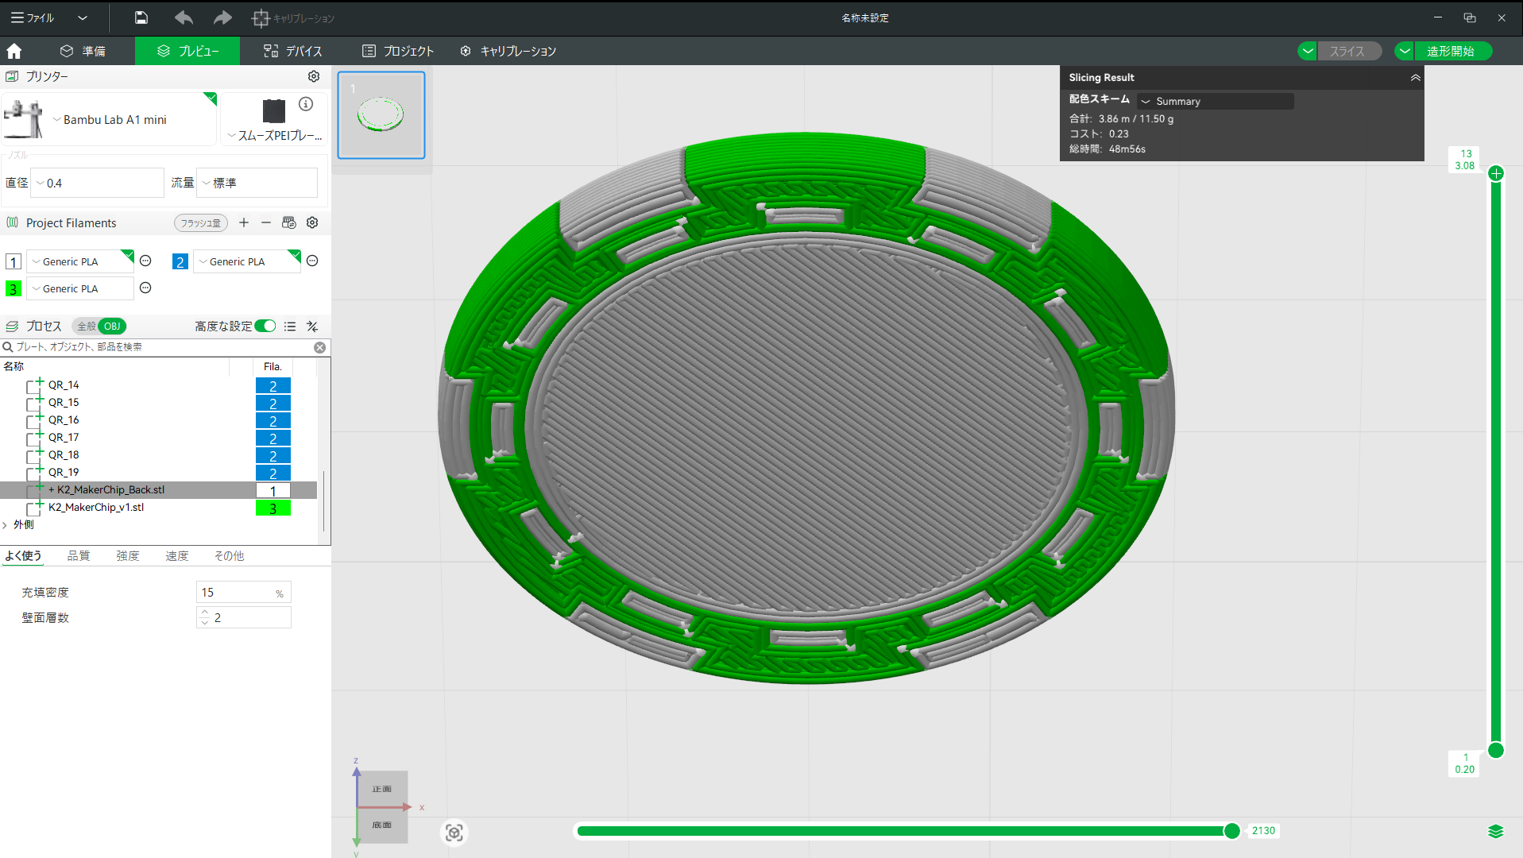
Task: Collapse the Slicing Result panel
Action: pos(1415,77)
